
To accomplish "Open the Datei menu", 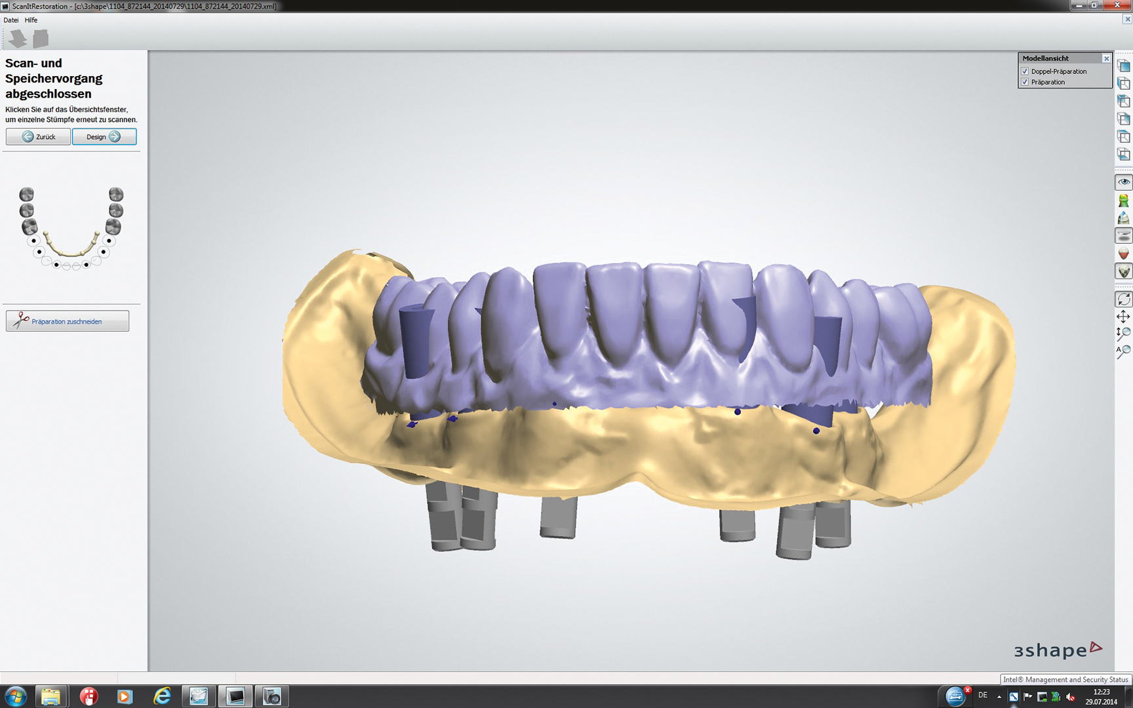I will [x=11, y=20].
